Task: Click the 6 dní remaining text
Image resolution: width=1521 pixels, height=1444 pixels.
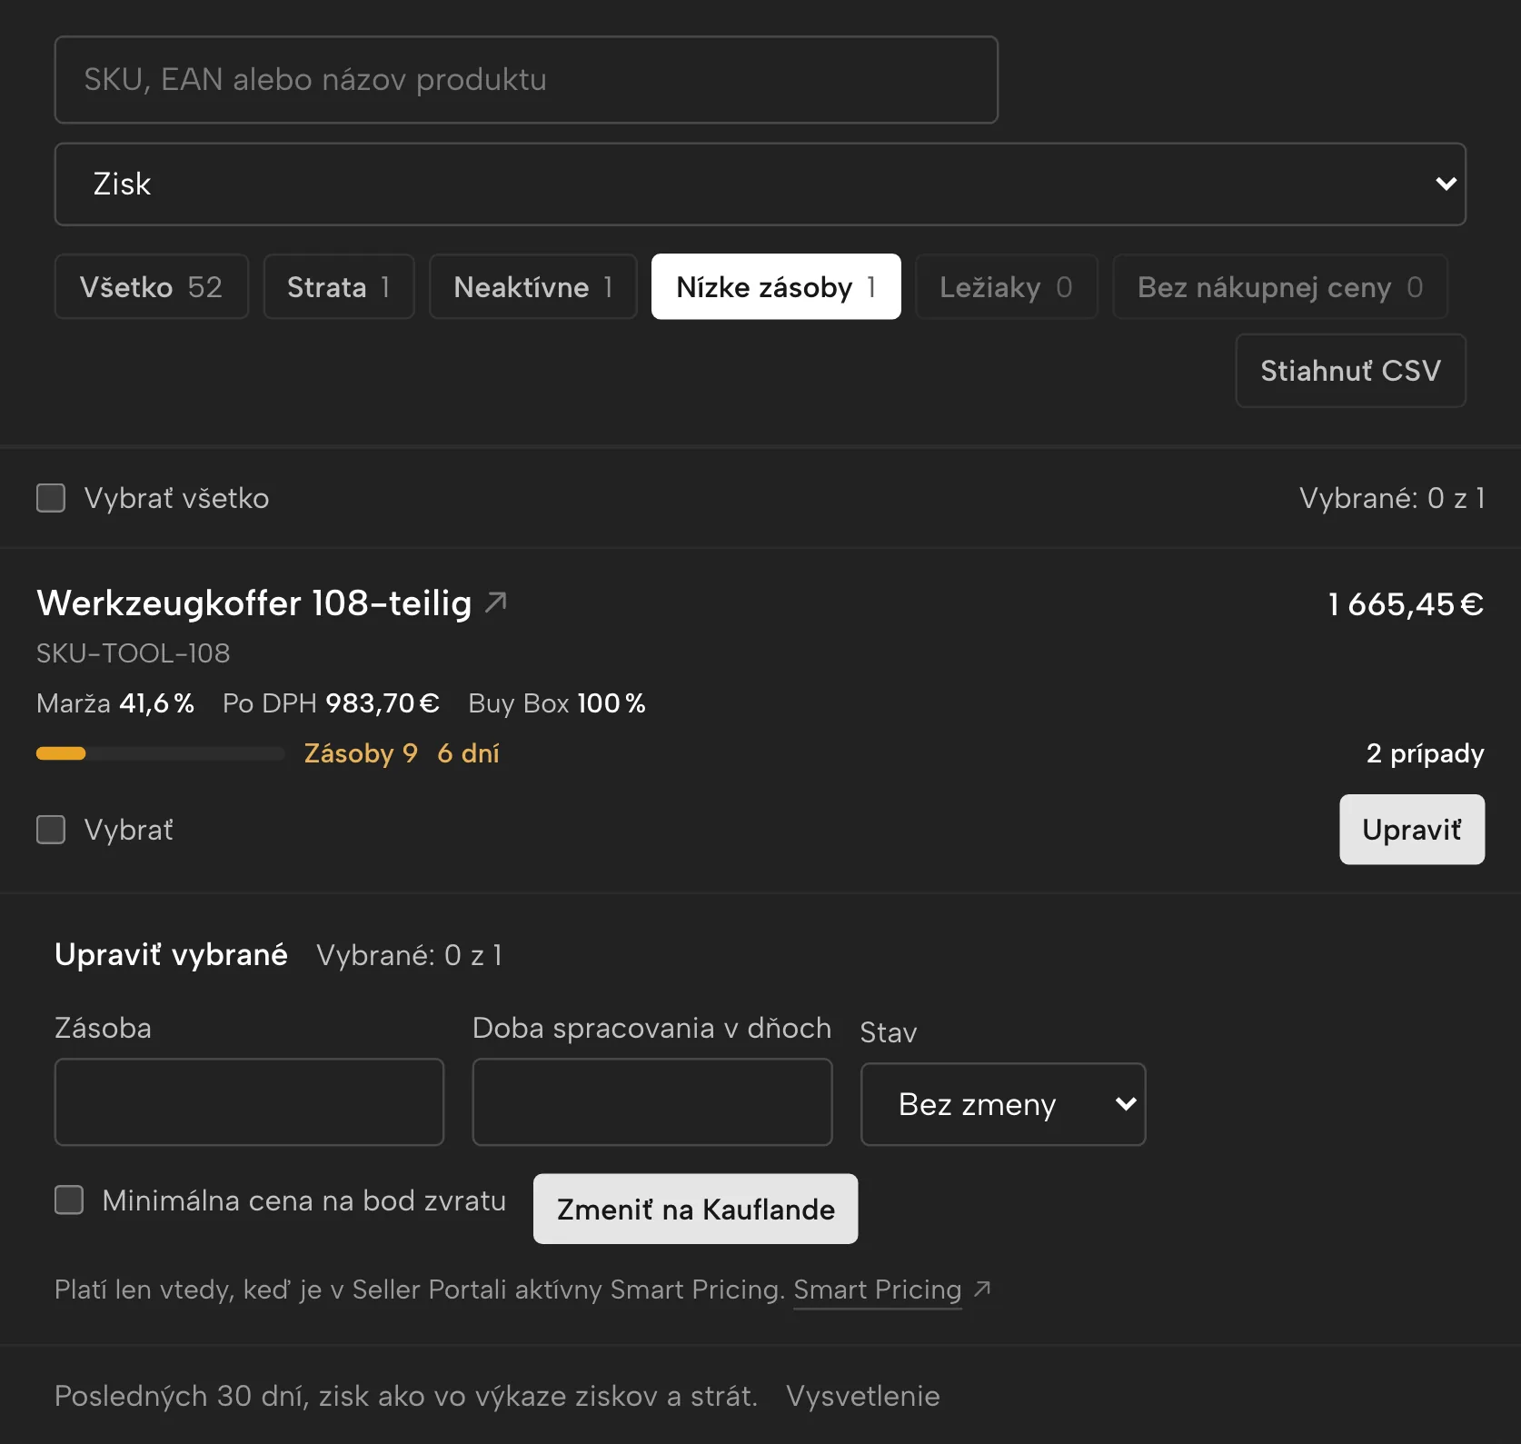Action: [468, 753]
